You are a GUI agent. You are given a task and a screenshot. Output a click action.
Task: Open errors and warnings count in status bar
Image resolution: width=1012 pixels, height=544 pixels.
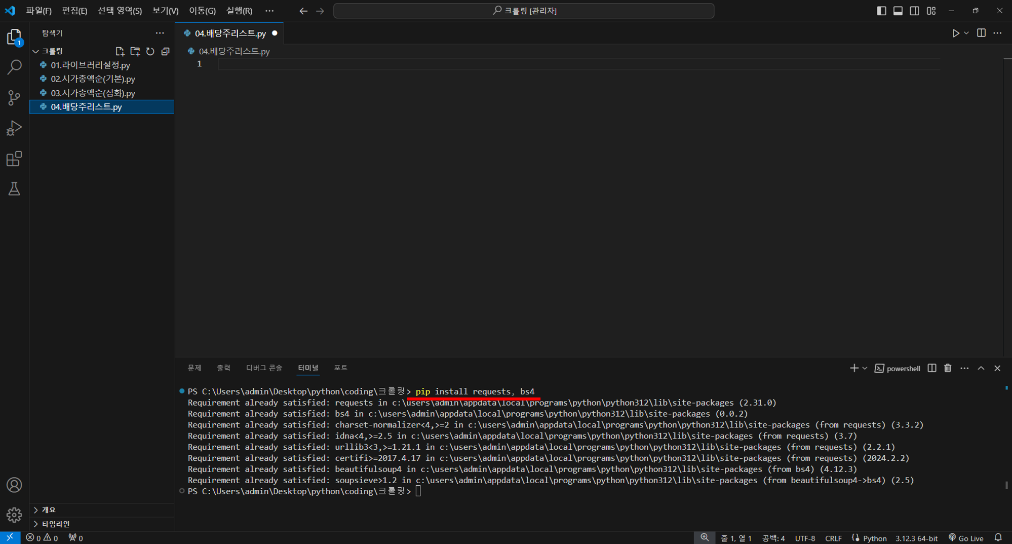[x=42, y=538]
